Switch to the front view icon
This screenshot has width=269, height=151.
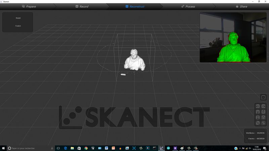(x=258, y=112)
